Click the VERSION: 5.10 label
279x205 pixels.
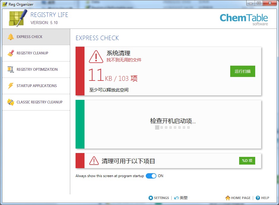pos(44,23)
